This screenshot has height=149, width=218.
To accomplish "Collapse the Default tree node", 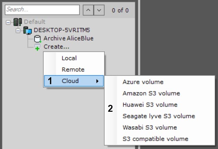I will [8, 22].
